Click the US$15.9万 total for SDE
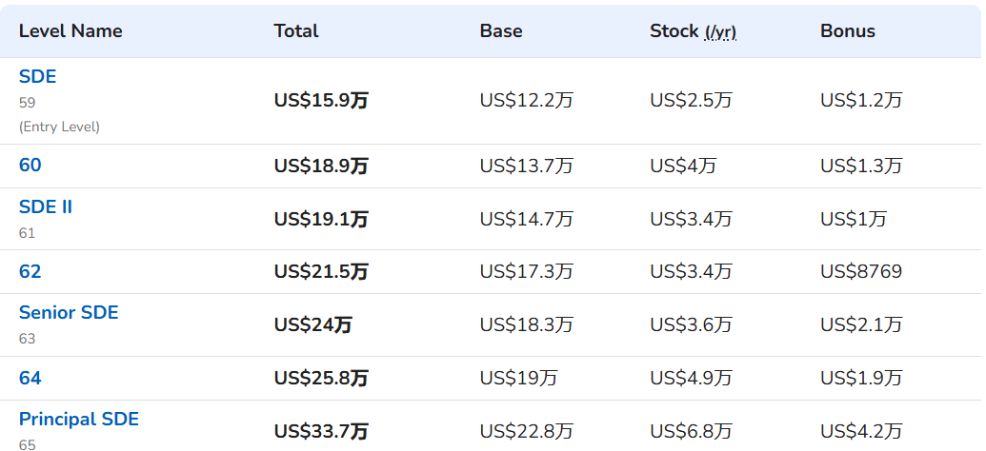This screenshot has width=986, height=451. [x=321, y=101]
